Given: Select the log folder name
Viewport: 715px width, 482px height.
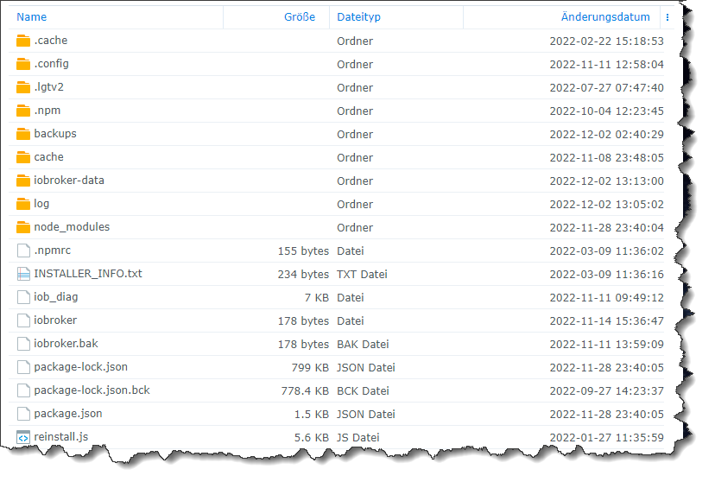Looking at the screenshot, I should click(x=41, y=204).
